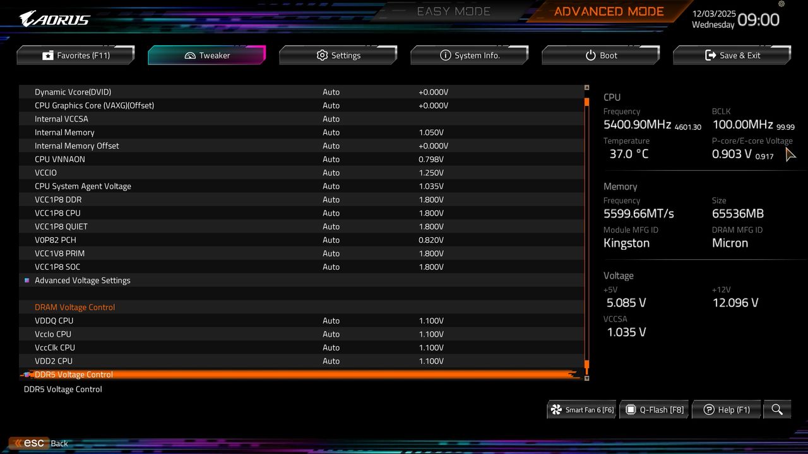
Task: Open the Auto dropdown for VCCIO
Action: [x=331, y=172]
